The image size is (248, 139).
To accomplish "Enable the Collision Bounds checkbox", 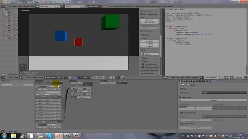I will (x=182, y=113).
